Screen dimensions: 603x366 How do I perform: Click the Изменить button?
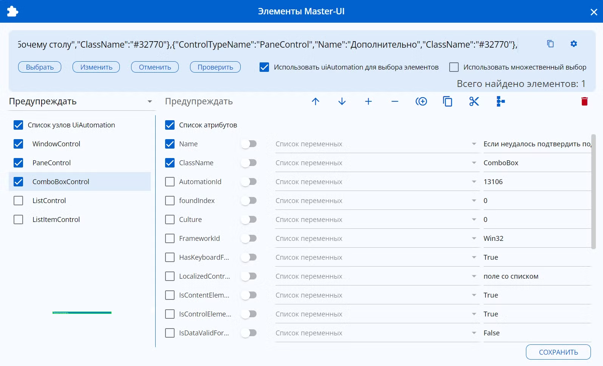tap(96, 67)
